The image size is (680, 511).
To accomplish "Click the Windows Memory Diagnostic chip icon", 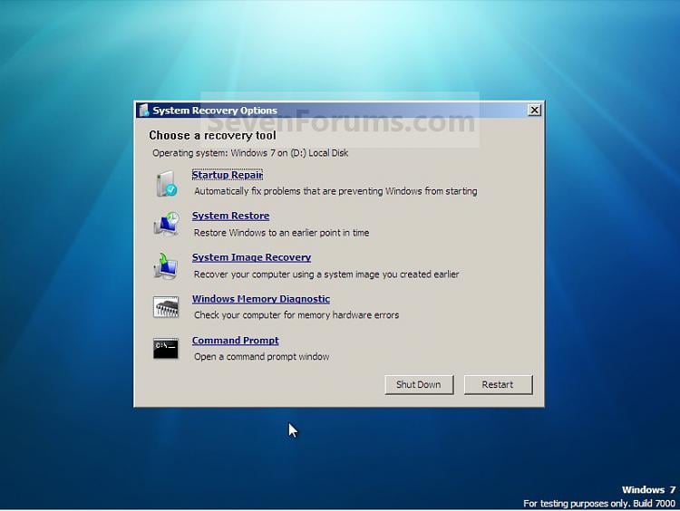I will 166,307.
